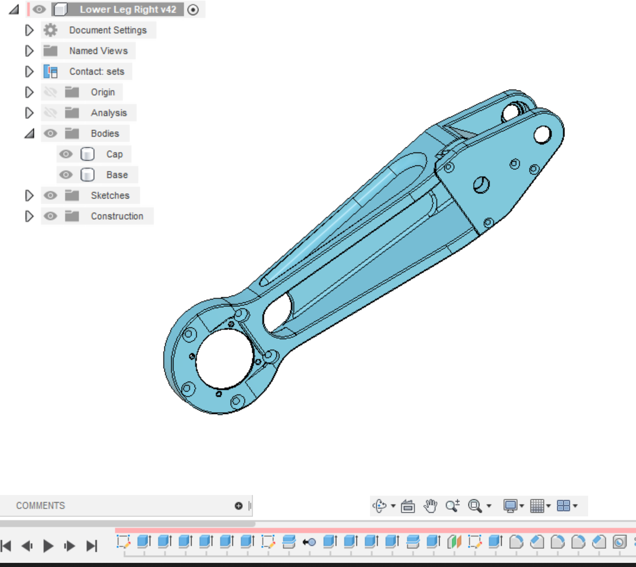Open the COMMENTS panel
The height and width of the screenshot is (567, 636).
click(x=40, y=506)
